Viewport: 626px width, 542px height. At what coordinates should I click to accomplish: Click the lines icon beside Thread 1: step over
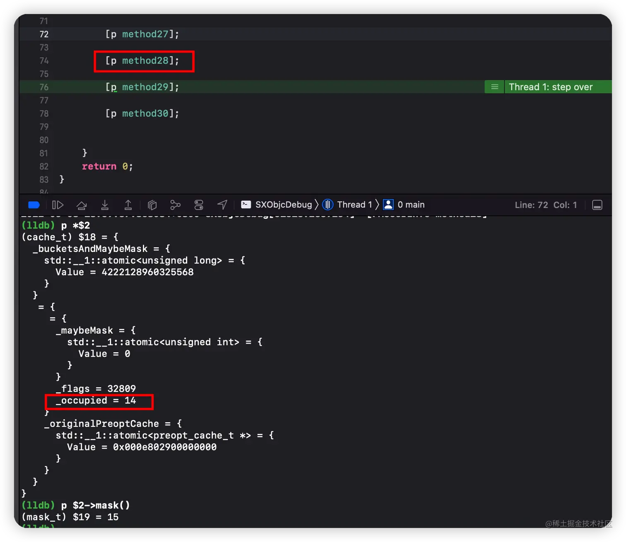click(x=494, y=87)
